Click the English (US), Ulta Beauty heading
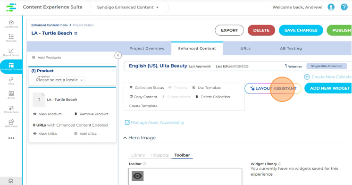352x185 pixels. [158, 66]
